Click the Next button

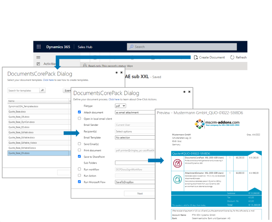[x=140, y=193]
